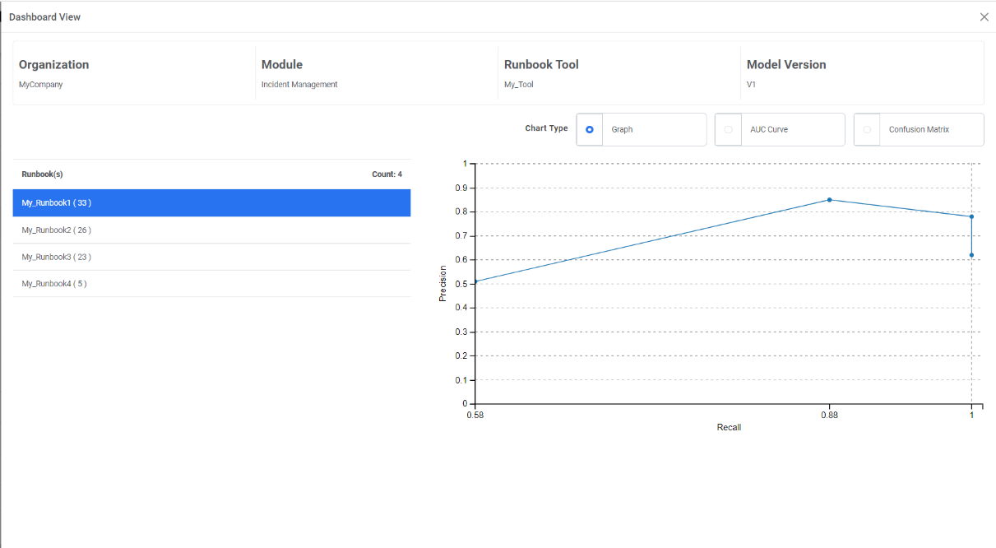Click the graph point at recall 0.88
Image resolution: width=996 pixels, height=548 pixels.
click(x=829, y=200)
